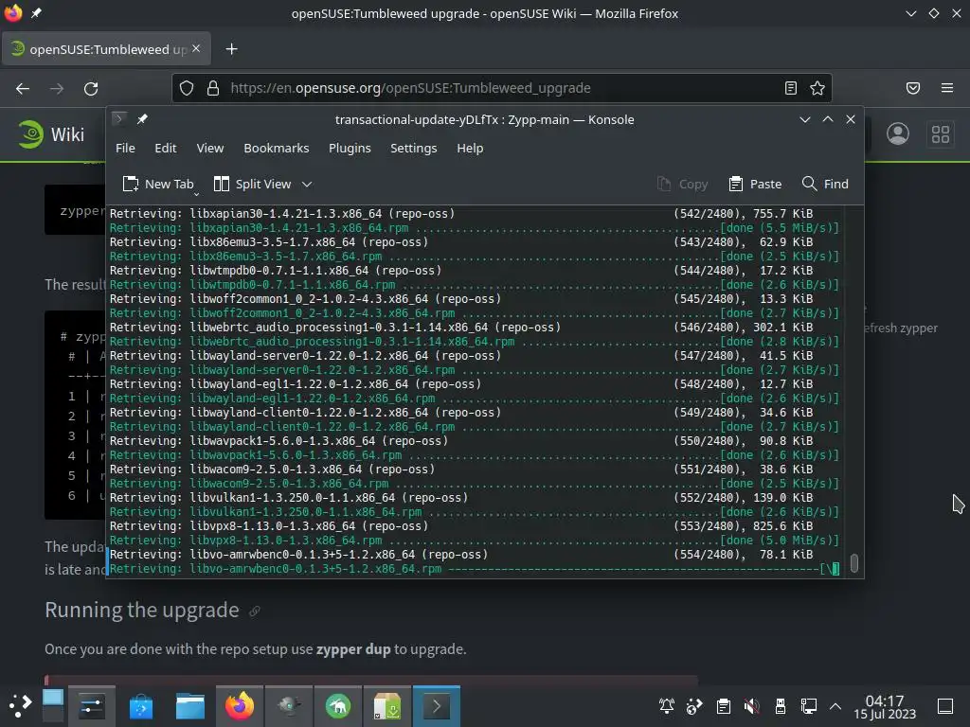Image resolution: width=970 pixels, height=727 pixels.
Task: Click terminal line retrieving libvulkan1 (repo-oss)
Action: pos(461,498)
